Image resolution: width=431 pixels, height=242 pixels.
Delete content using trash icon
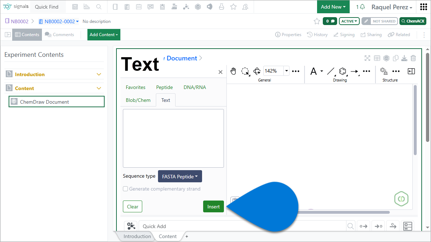click(413, 58)
